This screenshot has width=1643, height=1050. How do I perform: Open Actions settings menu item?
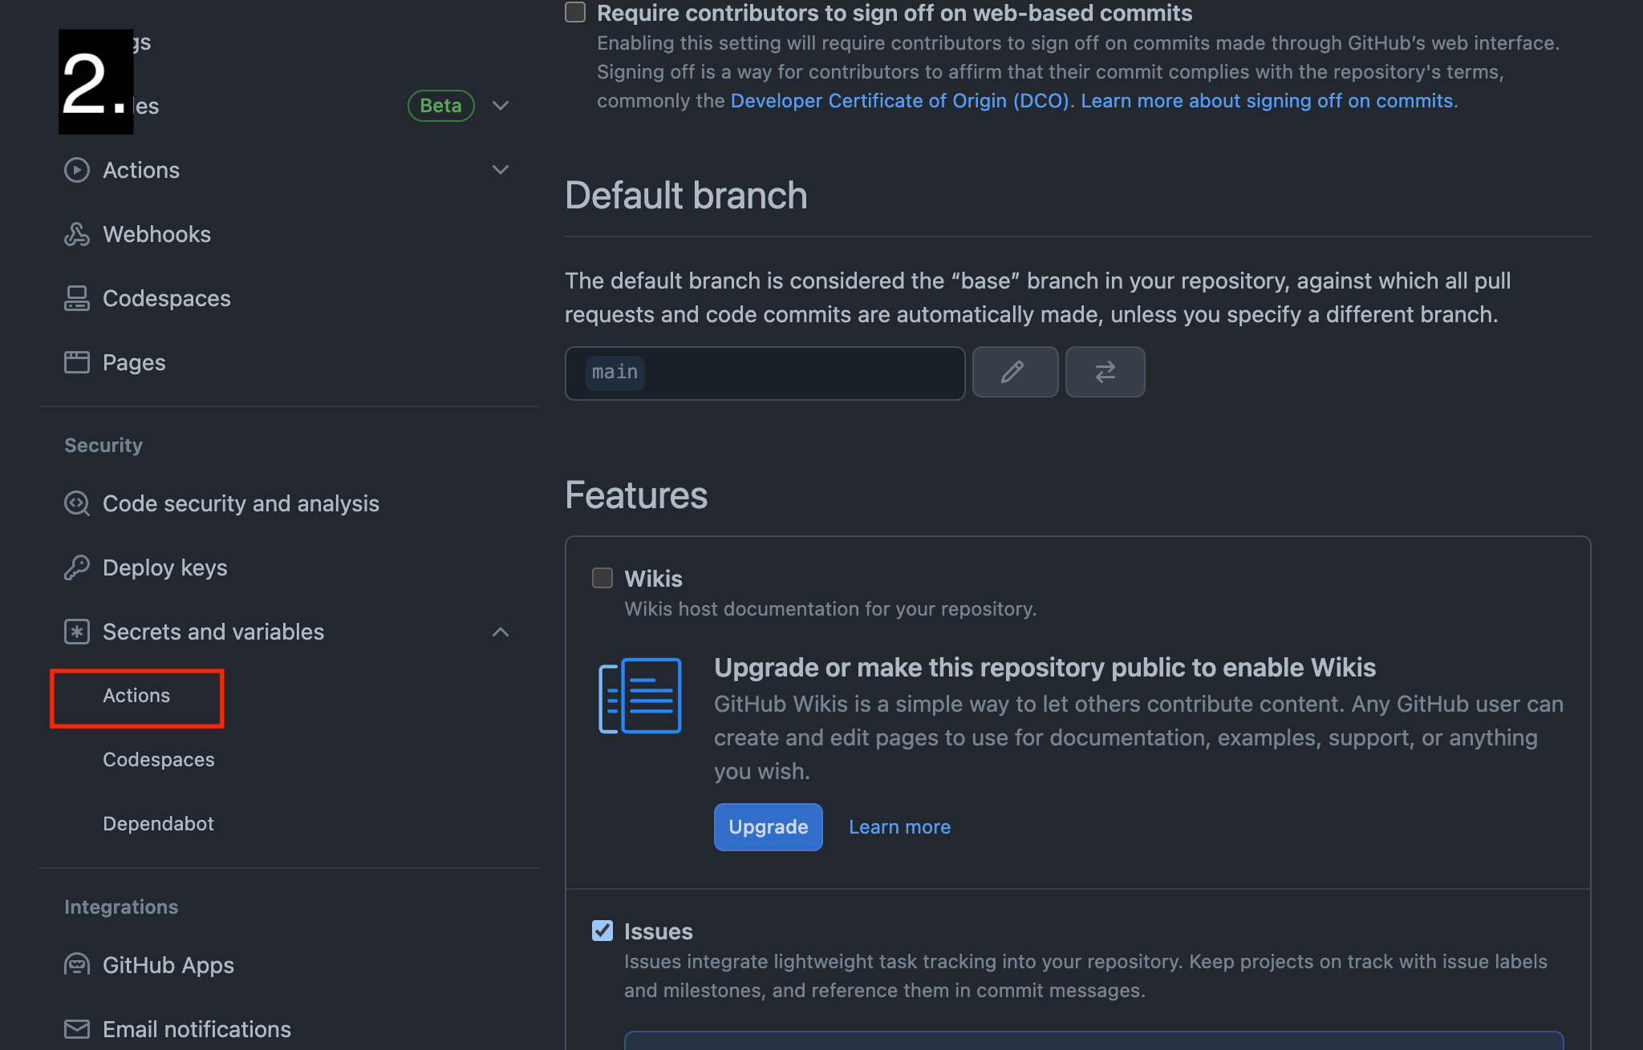[141, 170]
